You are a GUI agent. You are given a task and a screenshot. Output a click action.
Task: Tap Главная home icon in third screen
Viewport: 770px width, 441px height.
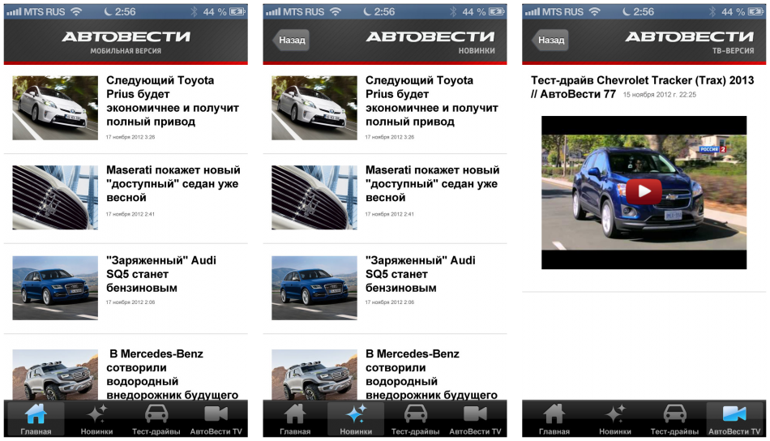pyautogui.click(x=554, y=414)
